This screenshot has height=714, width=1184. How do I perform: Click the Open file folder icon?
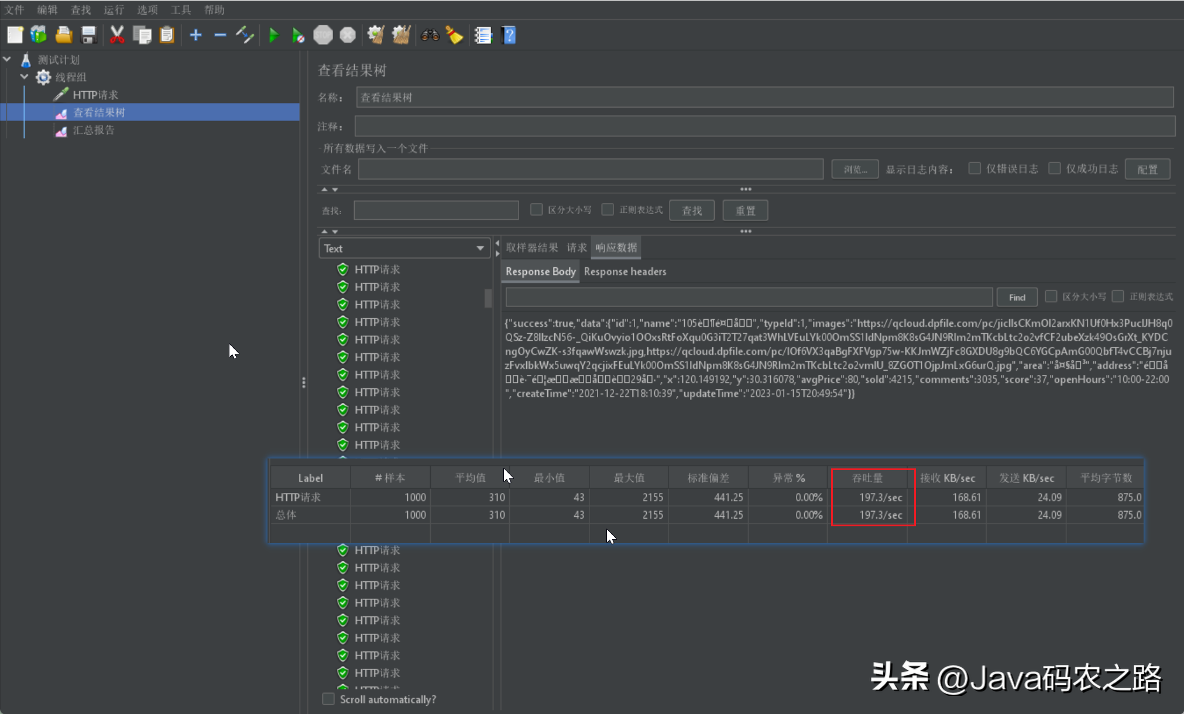point(64,36)
